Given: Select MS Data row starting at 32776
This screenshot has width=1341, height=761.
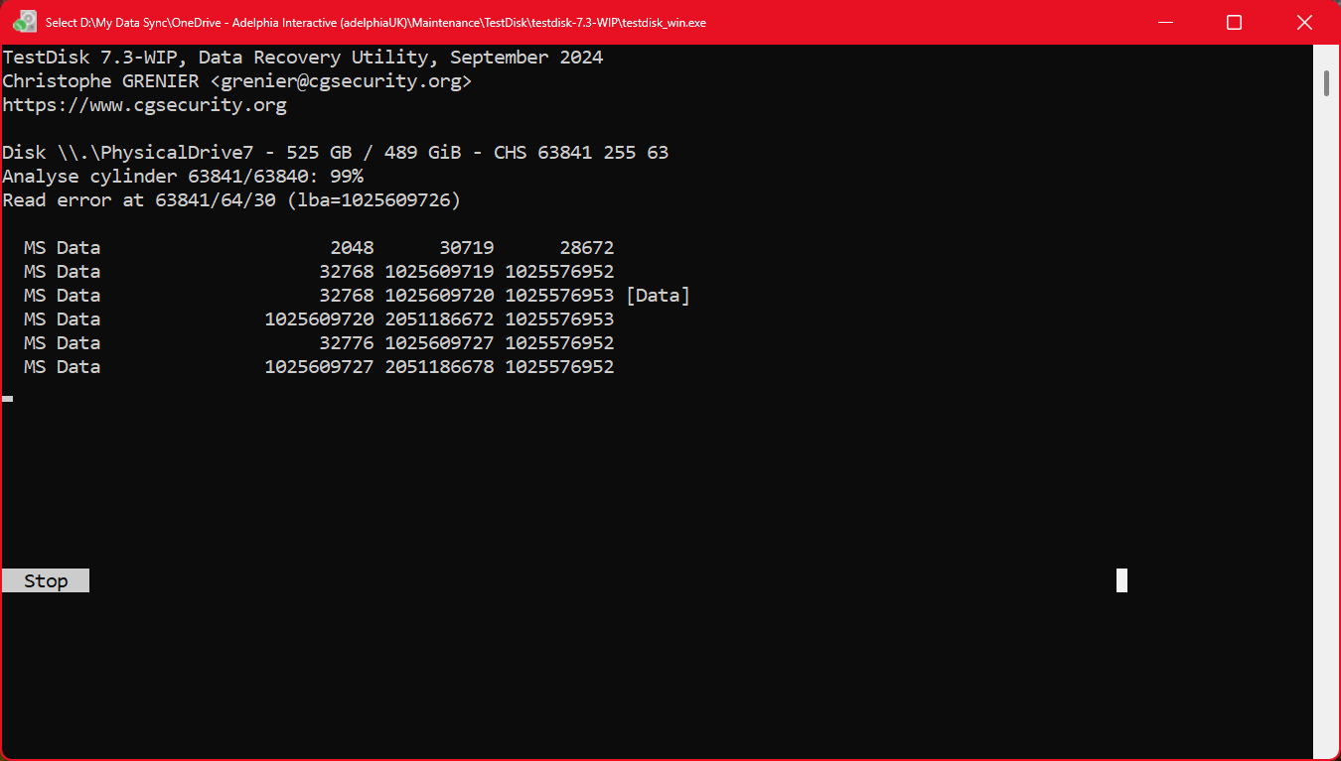Looking at the screenshot, I should click(x=319, y=343).
